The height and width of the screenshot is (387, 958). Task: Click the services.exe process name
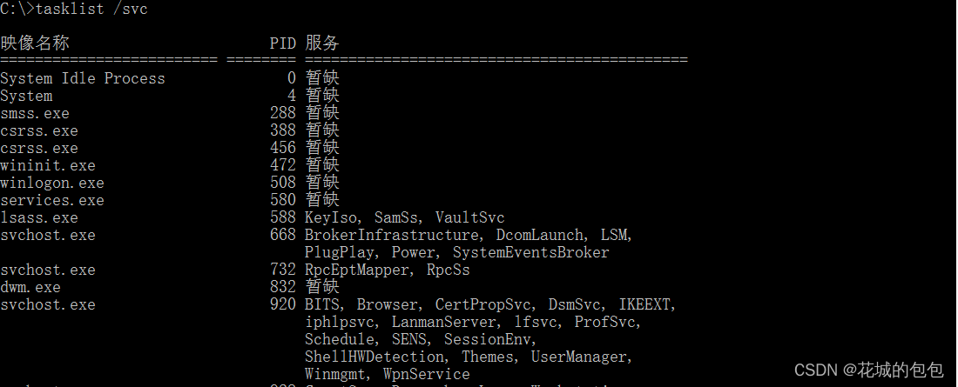[x=52, y=200]
